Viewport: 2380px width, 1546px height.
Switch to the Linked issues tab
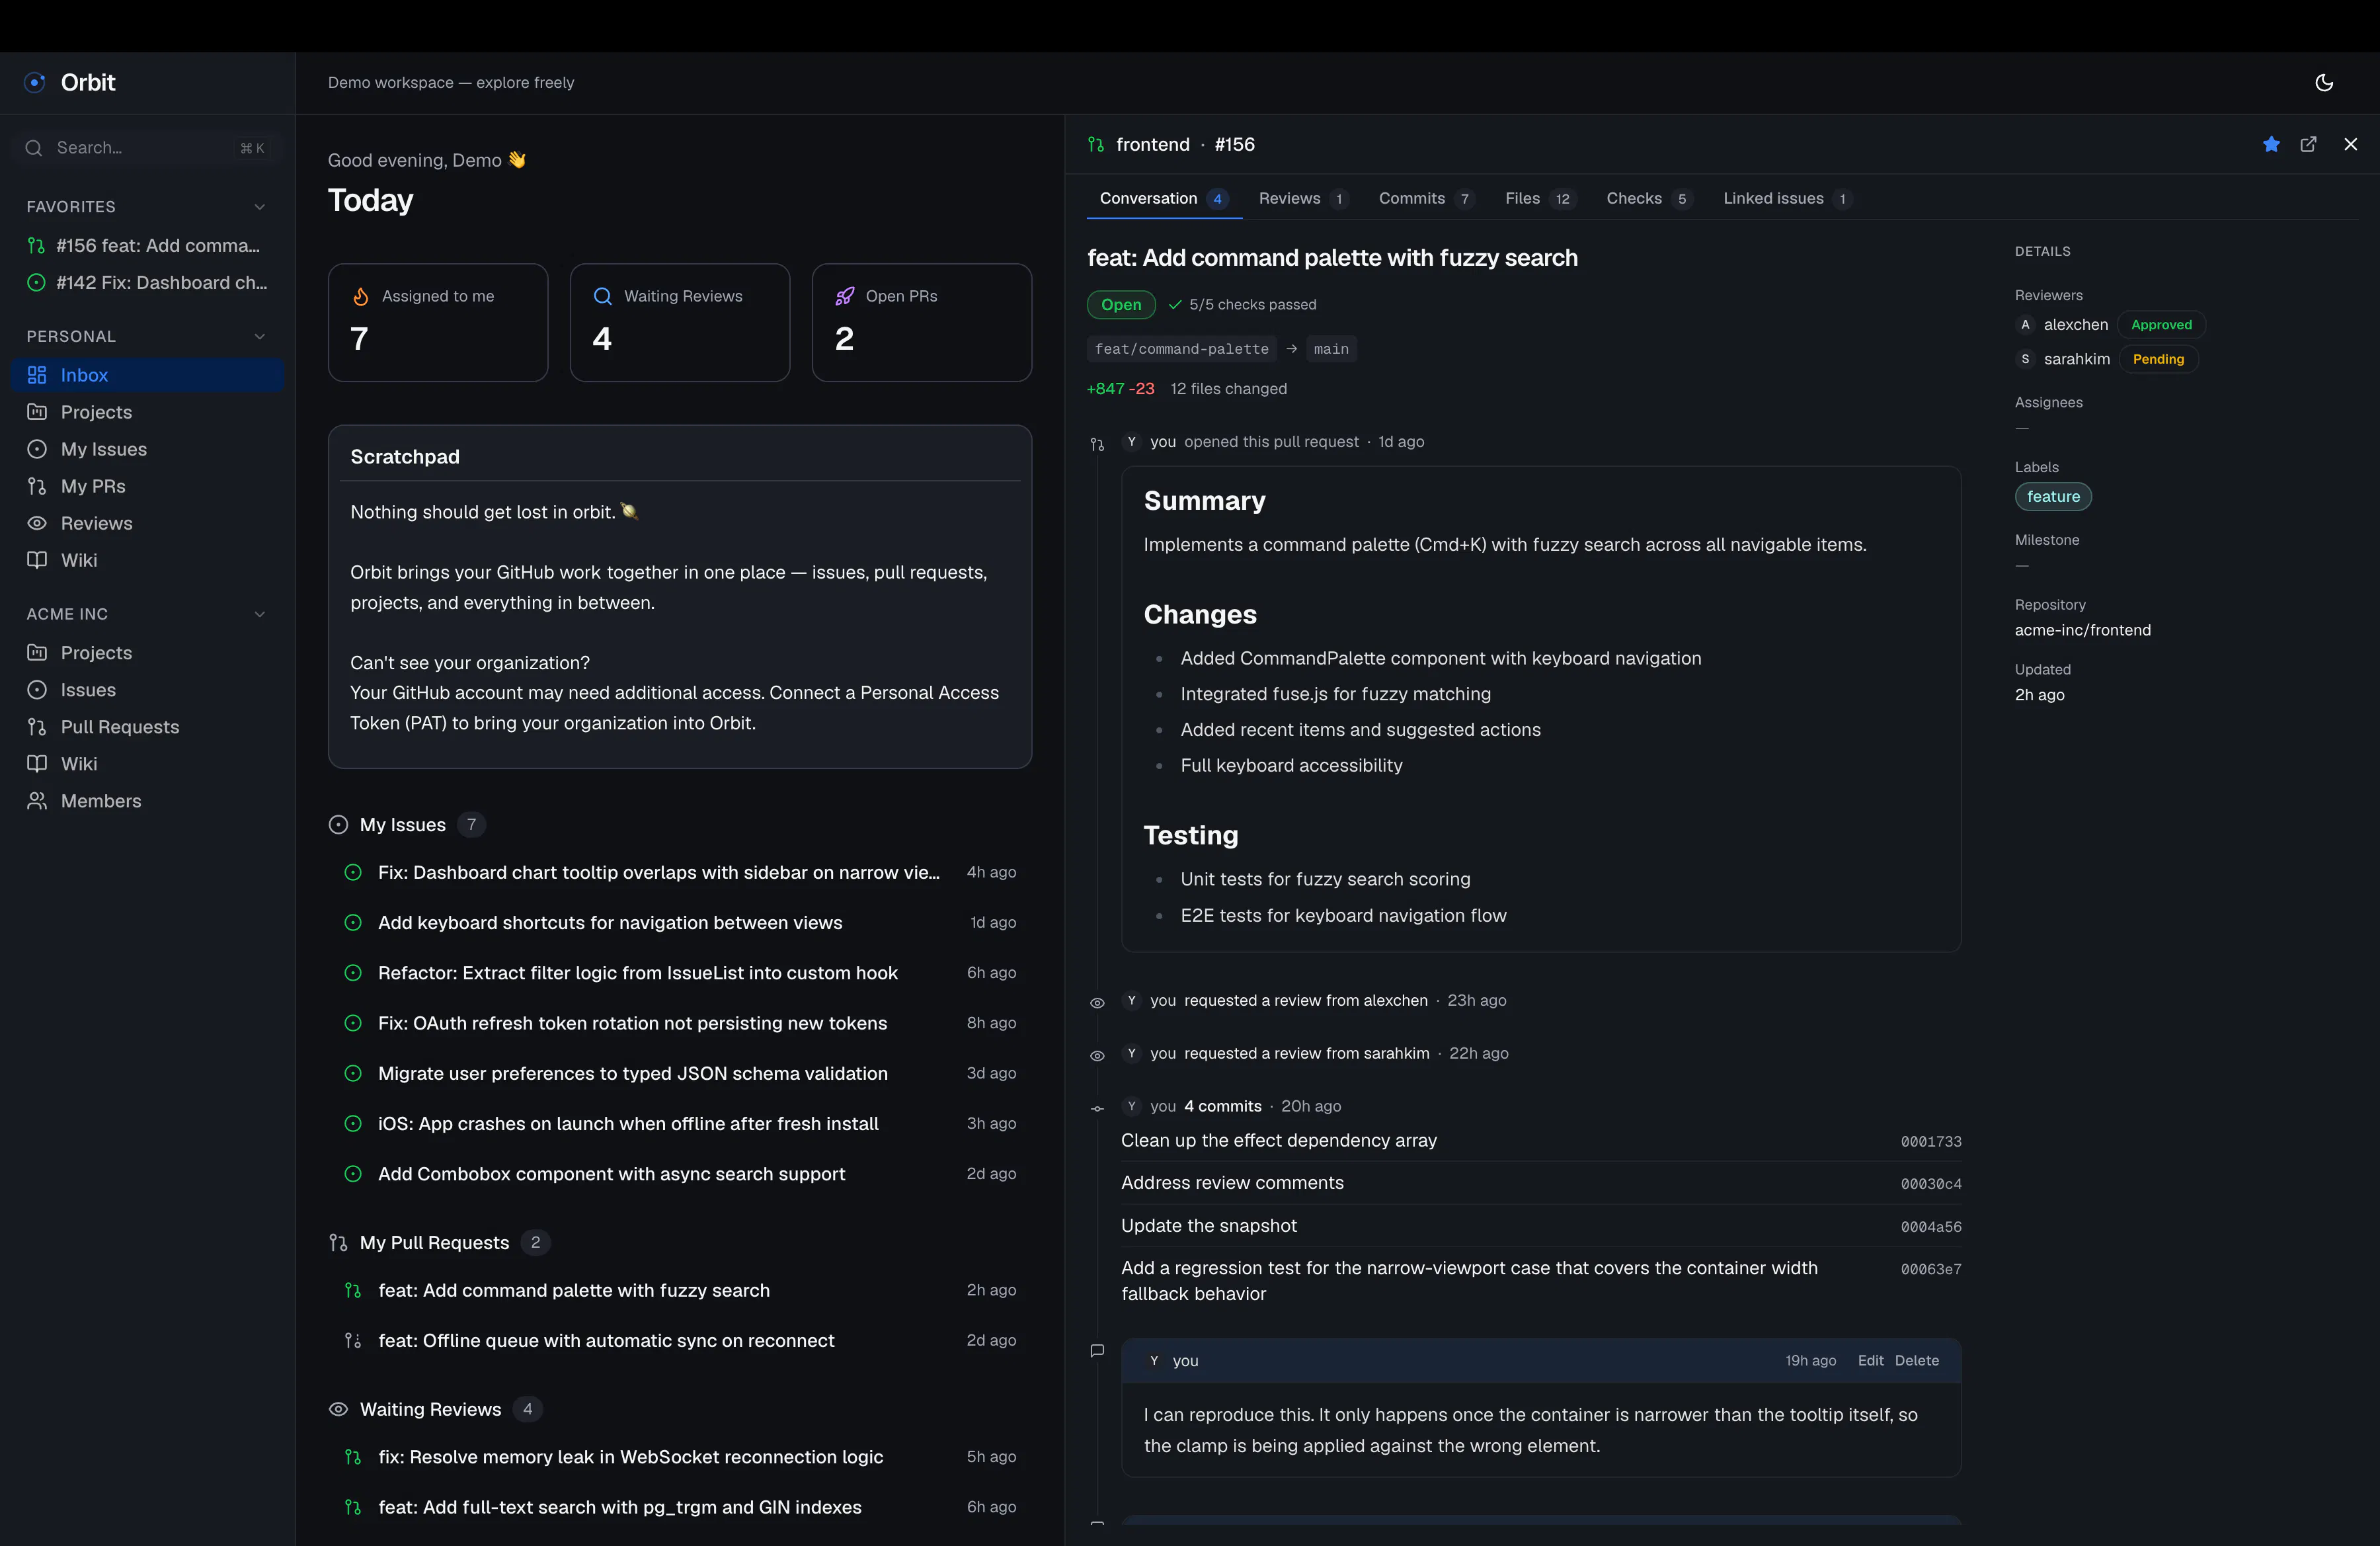[x=1788, y=198]
